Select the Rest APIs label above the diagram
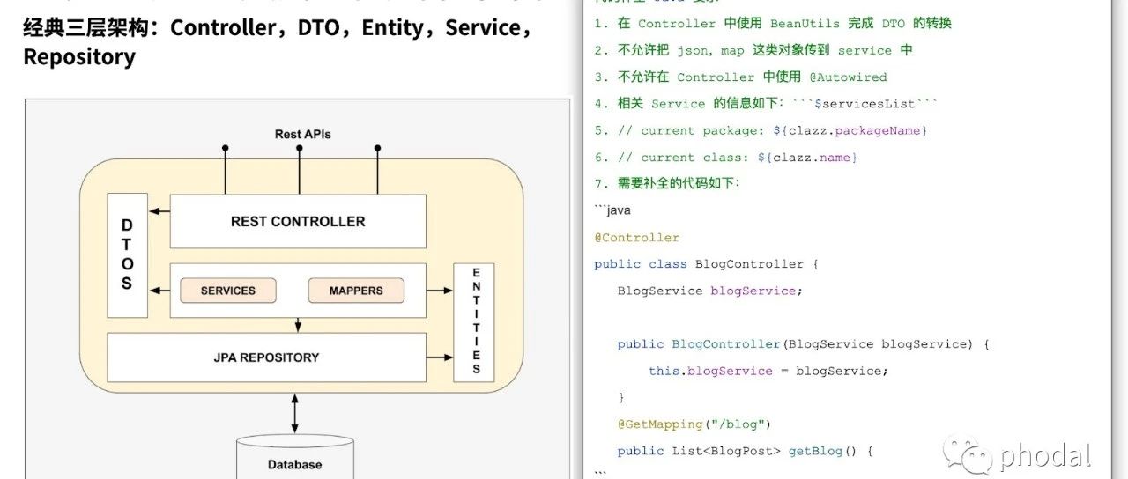The width and height of the screenshot is (1128, 479). [x=302, y=134]
